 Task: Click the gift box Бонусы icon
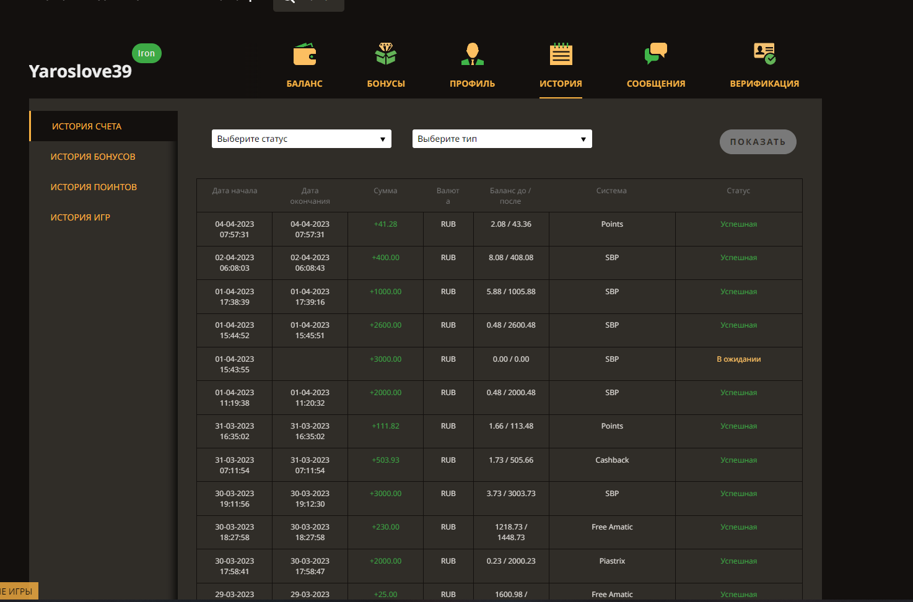coord(386,55)
